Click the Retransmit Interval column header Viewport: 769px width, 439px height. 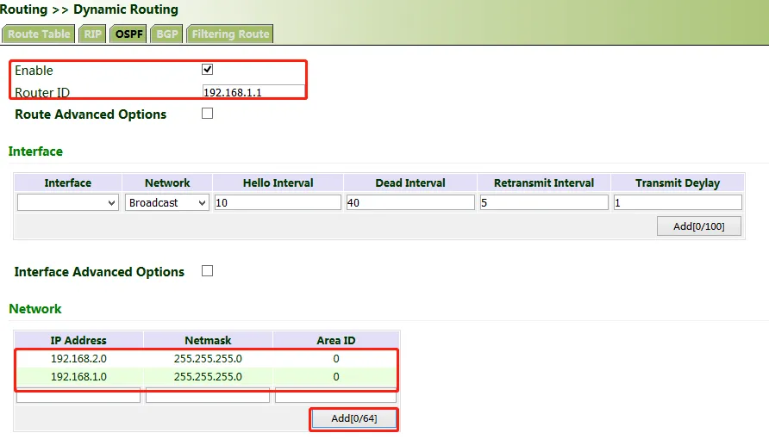coord(544,183)
